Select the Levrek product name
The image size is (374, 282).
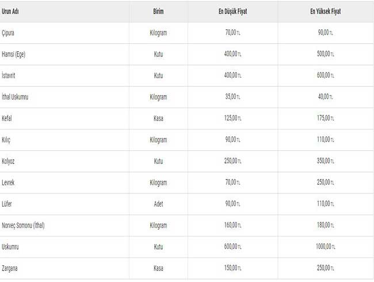coord(11,182)
